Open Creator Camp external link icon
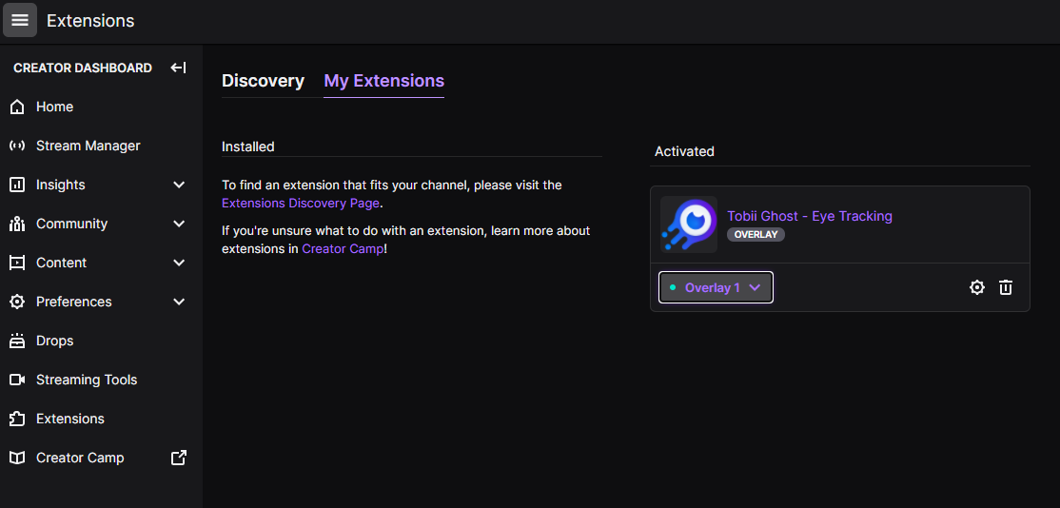 click(x=178, y=458)
